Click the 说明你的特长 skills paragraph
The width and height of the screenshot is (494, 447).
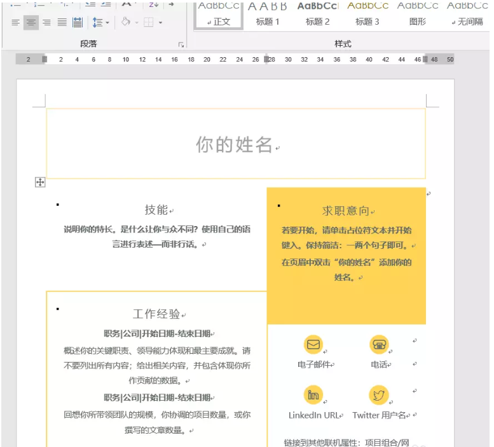[x=157, y=237]
